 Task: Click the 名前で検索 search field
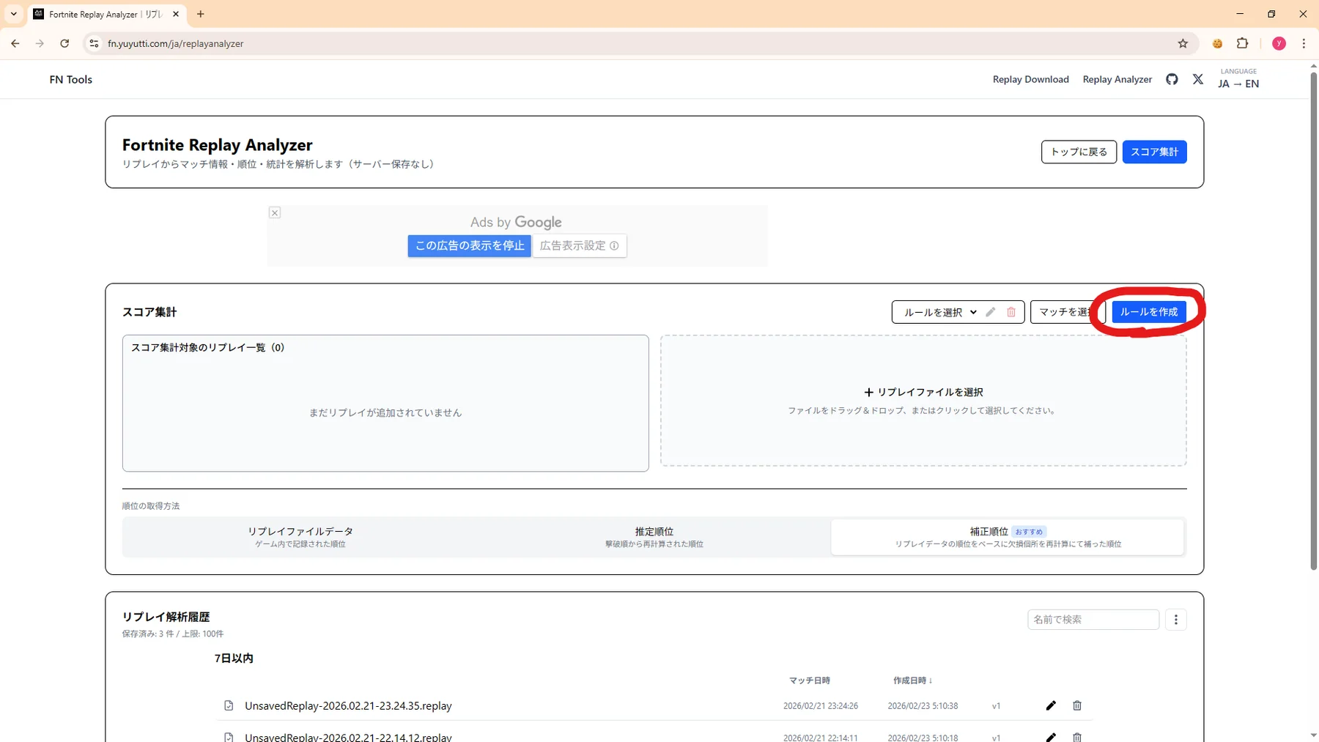pyautogui.click(x=1093, y=620)
